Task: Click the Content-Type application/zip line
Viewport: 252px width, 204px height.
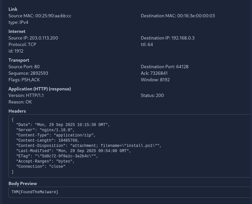Action: click(x=56, y=135)
